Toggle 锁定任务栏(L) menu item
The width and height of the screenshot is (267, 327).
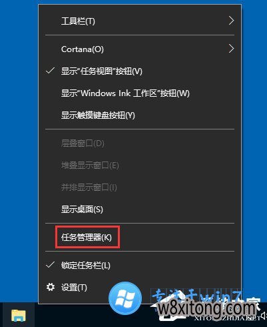(x=140, y=266)
